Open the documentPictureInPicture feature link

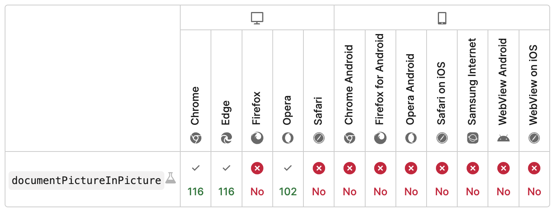(86, 181)
